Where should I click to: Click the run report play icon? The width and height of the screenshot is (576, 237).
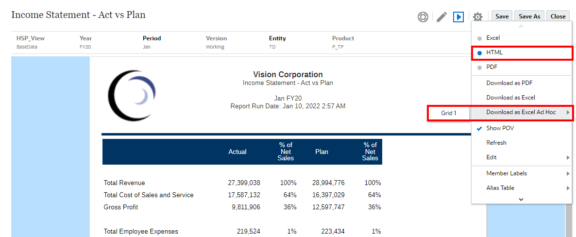[458, 17]
